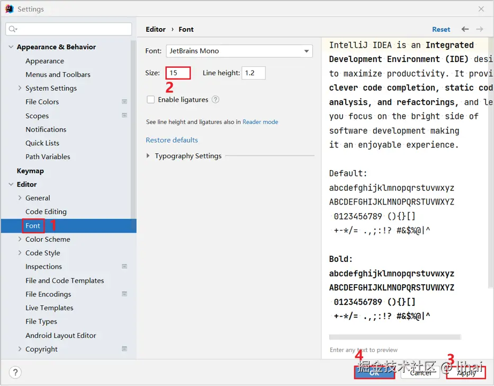The height and width of the screenshot is (386, 494).
Task: Click the Restore defaults link
Action: point(172,140)
